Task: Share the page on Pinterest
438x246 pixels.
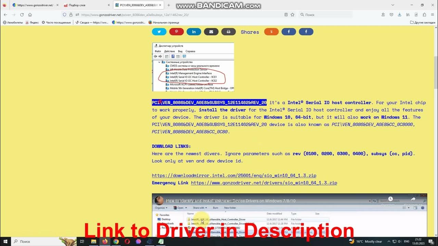Action: click(x=177, y=32)
